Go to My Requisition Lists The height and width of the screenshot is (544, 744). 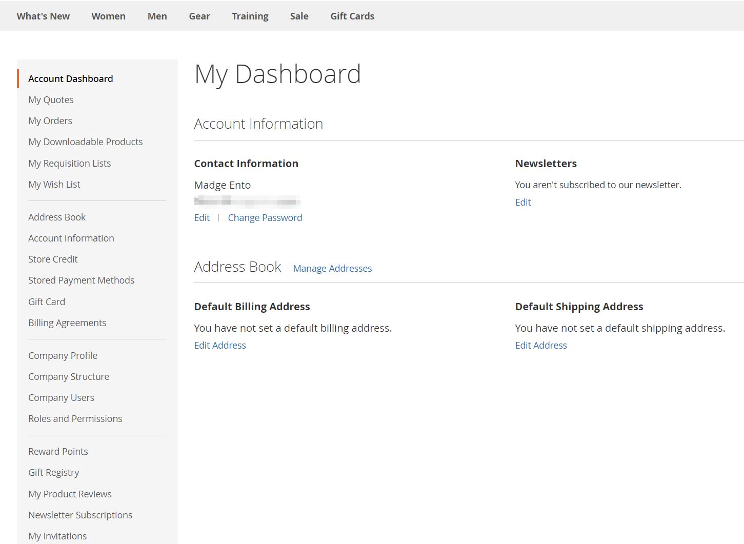click(x=69, y=163)
